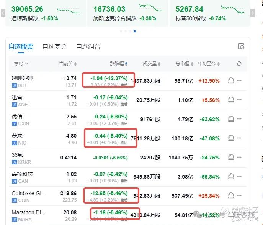Expand the 美股 market dropdown
This screenshot has height=225, width=263.
pos(21,64)
